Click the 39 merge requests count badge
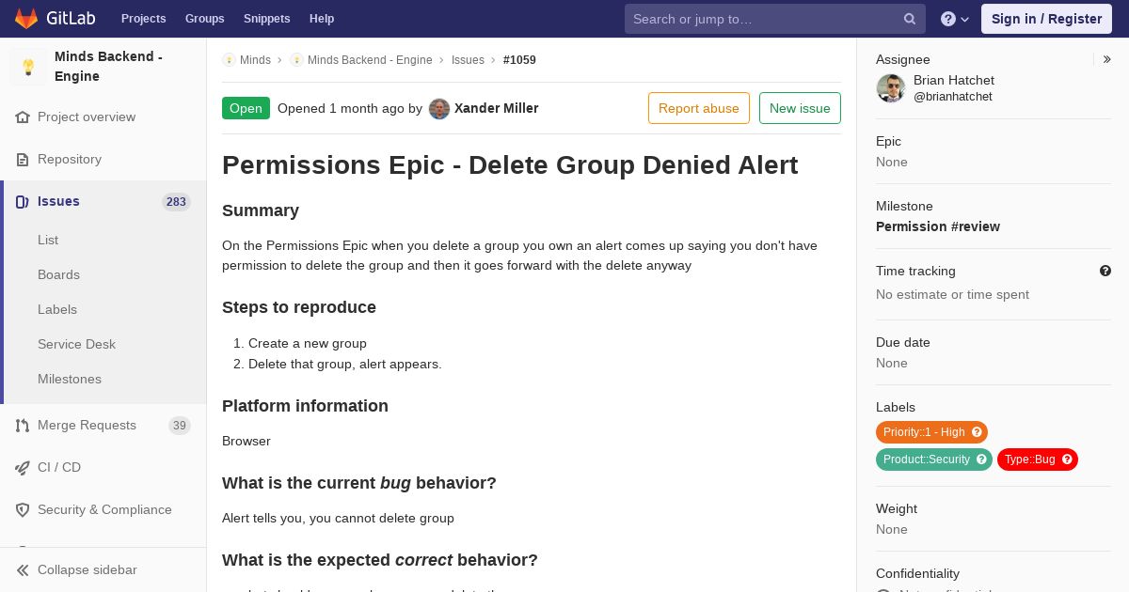This screenshot has width=1129, height=592. pyautogui.click(x=180, y=426)
